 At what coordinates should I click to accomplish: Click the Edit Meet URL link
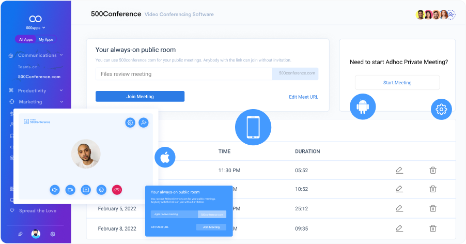click(x=303, y=97)
